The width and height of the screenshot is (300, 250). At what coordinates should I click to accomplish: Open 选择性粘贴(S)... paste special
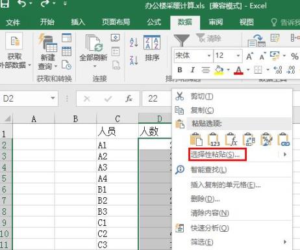coord(218,154)
